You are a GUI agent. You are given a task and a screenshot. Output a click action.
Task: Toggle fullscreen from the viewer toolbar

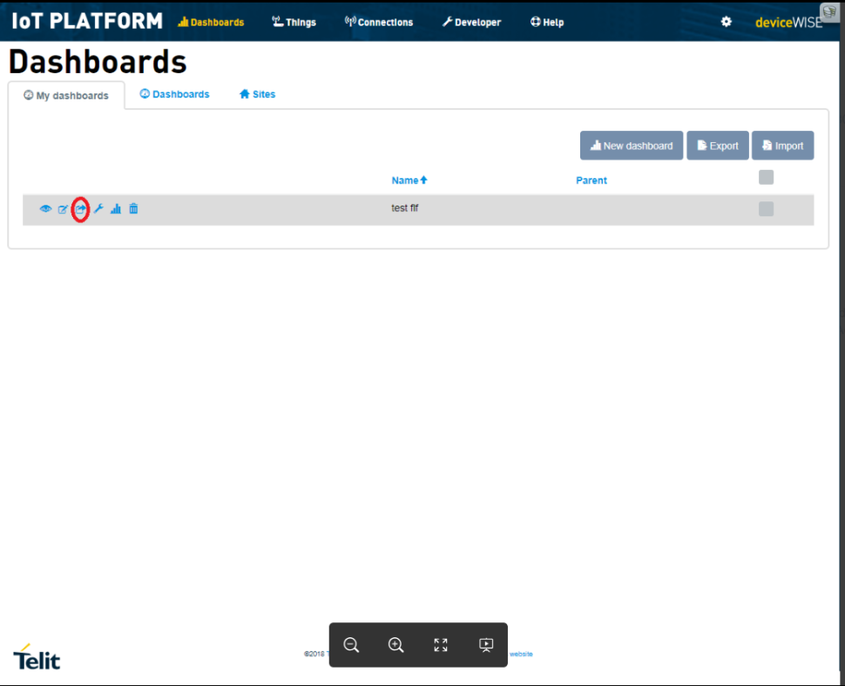(x=441, y=644)
